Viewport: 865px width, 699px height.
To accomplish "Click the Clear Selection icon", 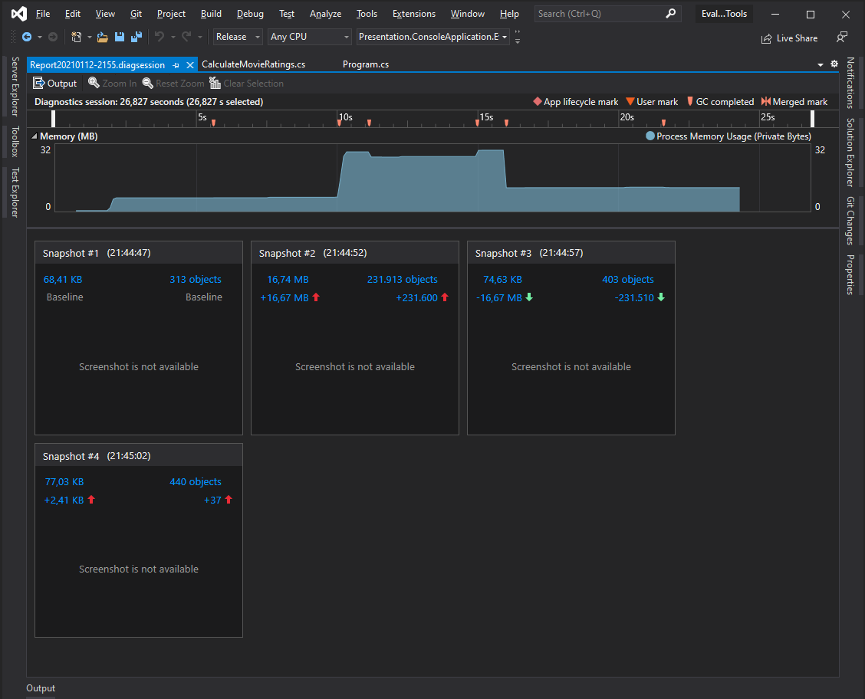I will click(215, 83).
